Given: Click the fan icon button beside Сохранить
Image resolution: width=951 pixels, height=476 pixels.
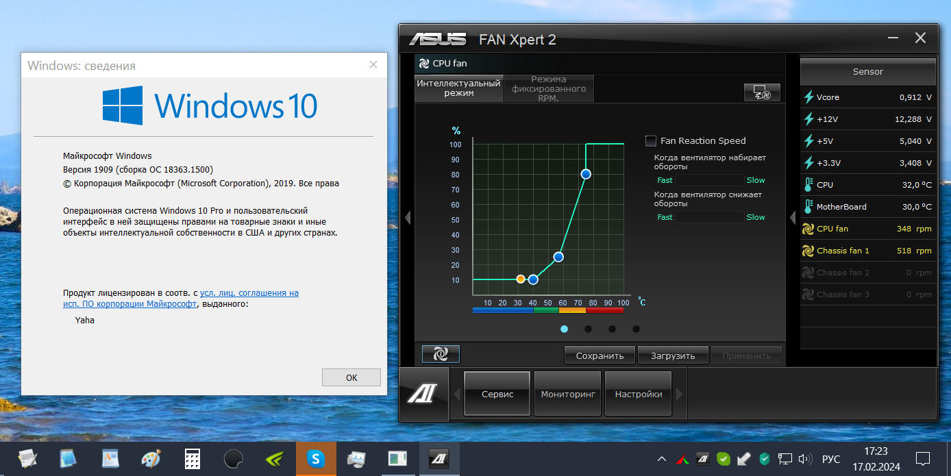Looking at the screenshot, I should pyautogui.click(x=441, y=354).
